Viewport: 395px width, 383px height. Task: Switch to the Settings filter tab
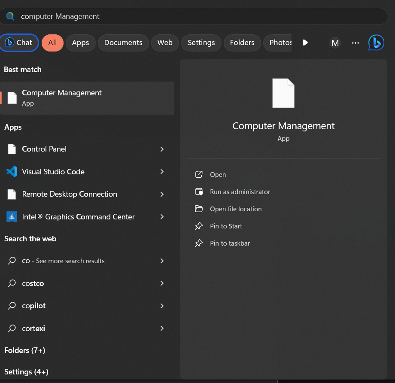pos(201,43)
